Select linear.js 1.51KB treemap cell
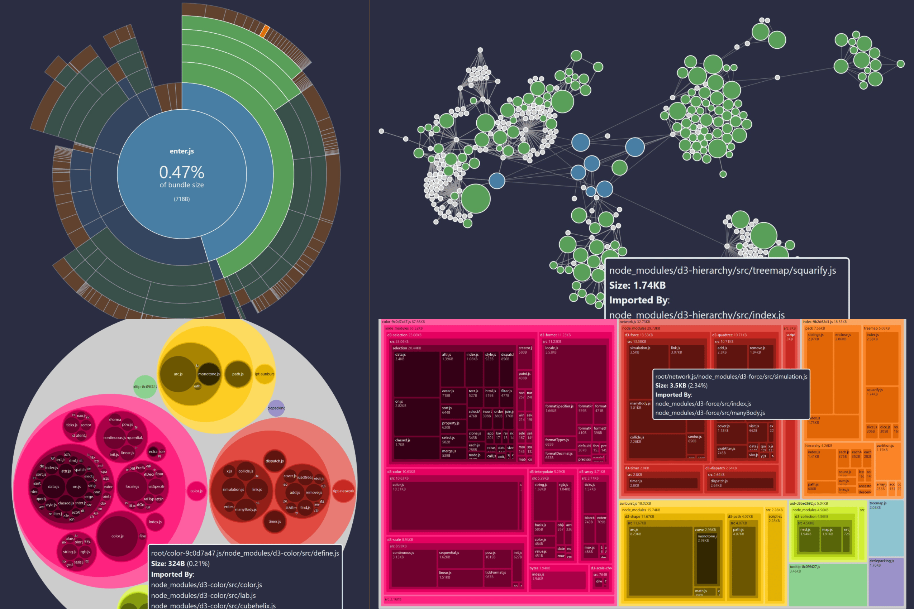The width and height of the screenshot is (914, 609). pos(460,578)
